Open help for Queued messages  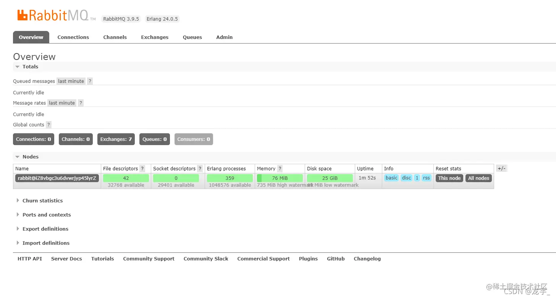click(90, 81)
